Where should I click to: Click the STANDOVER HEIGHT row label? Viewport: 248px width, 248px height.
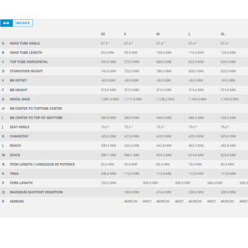coord(26,71)
